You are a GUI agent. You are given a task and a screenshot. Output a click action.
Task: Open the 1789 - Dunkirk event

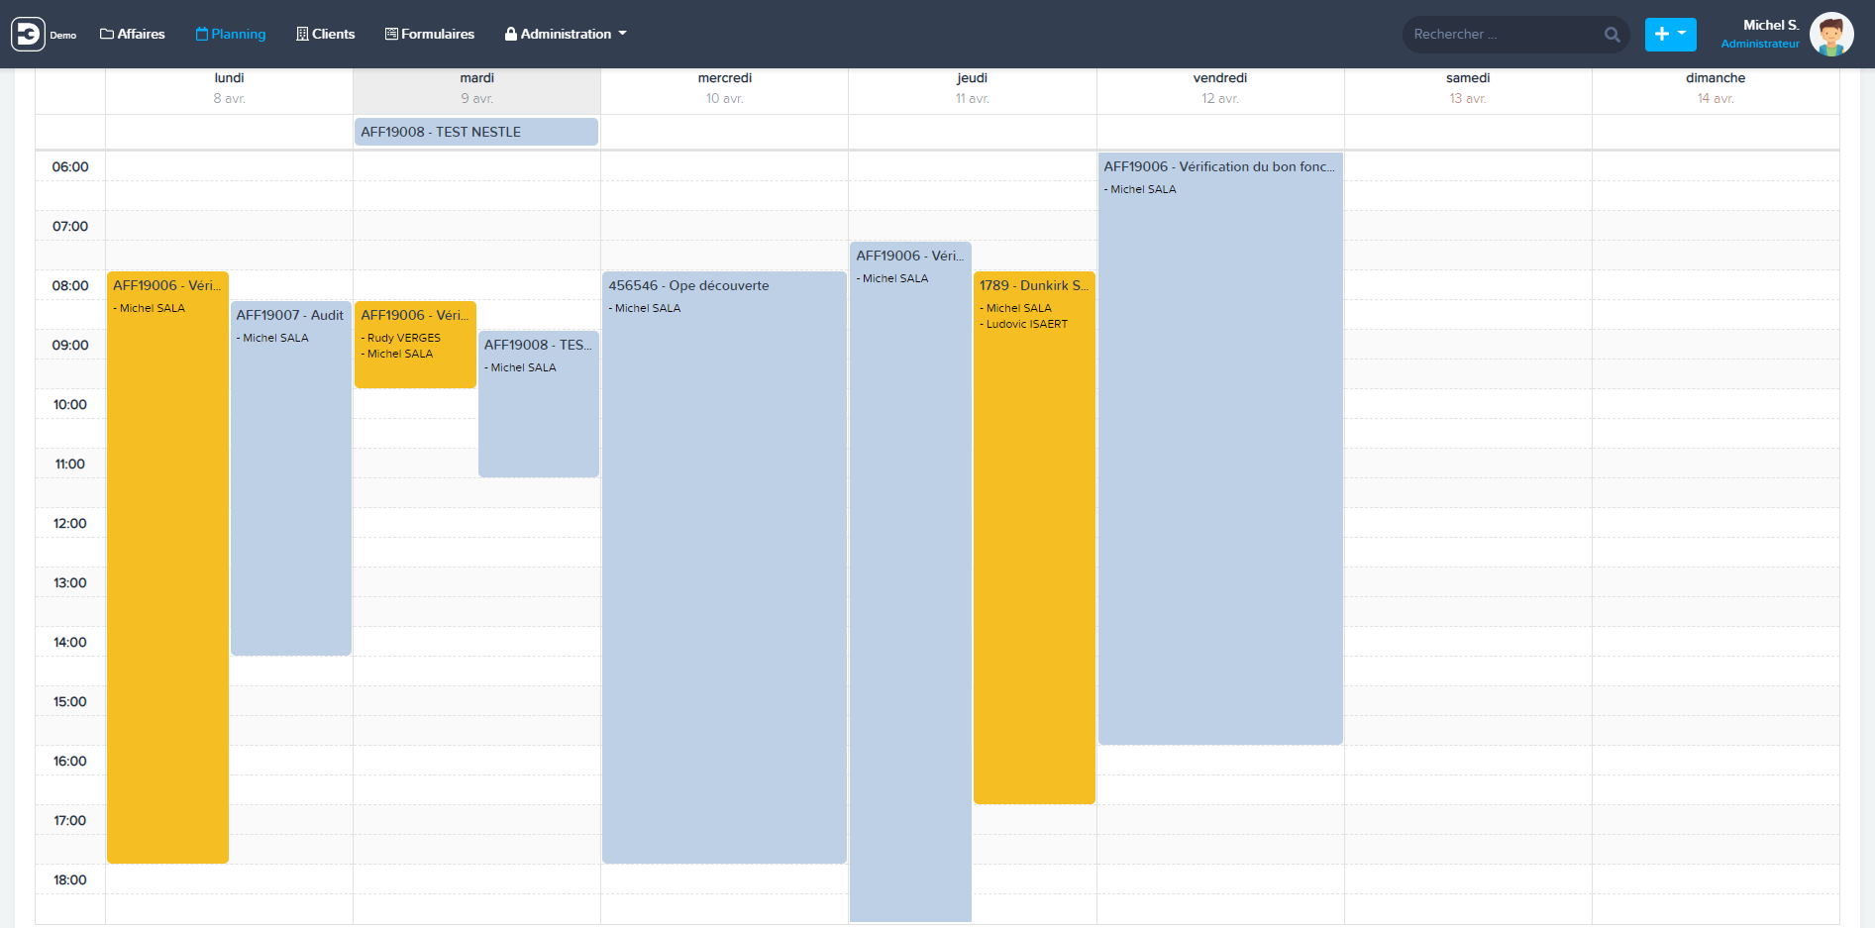pyautogui.click(x=1034, y=535)
